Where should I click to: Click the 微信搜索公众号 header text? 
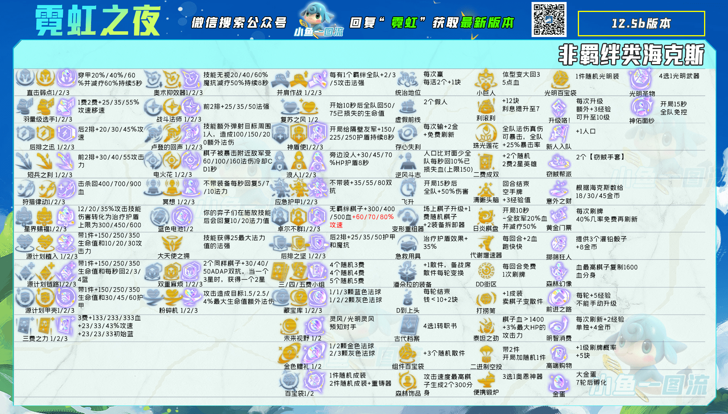[239, 23]
